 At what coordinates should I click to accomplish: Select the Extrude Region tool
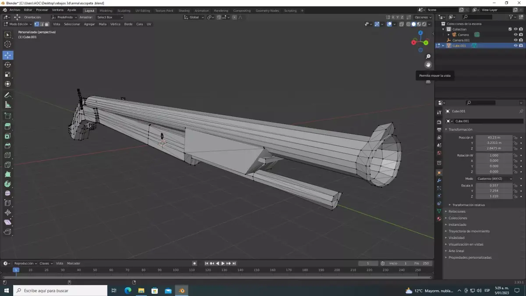coord(8,127)
